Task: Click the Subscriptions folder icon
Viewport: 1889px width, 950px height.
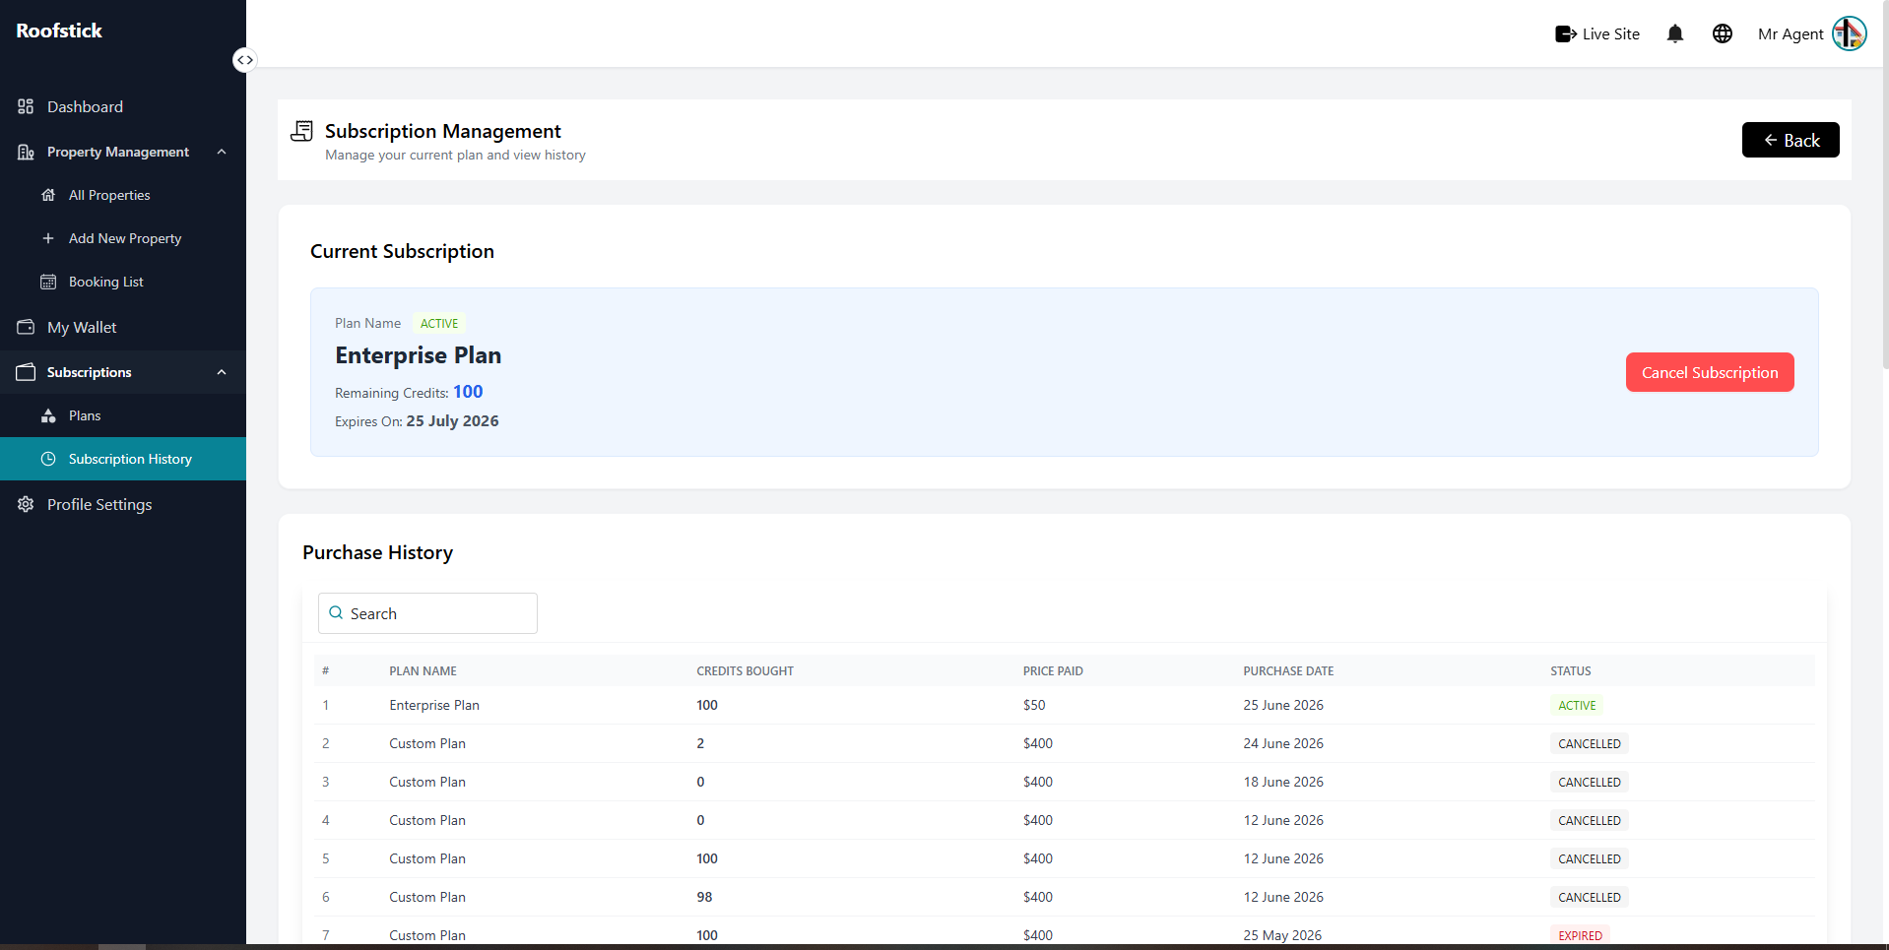Action: coord(26,372)
